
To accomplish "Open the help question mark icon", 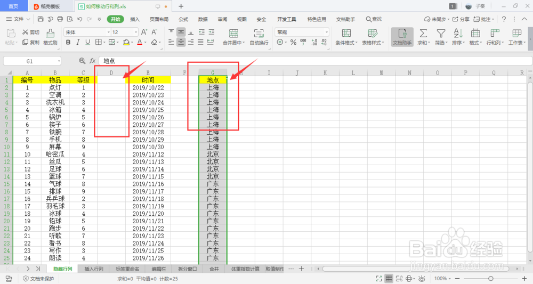I will point(504,19).
